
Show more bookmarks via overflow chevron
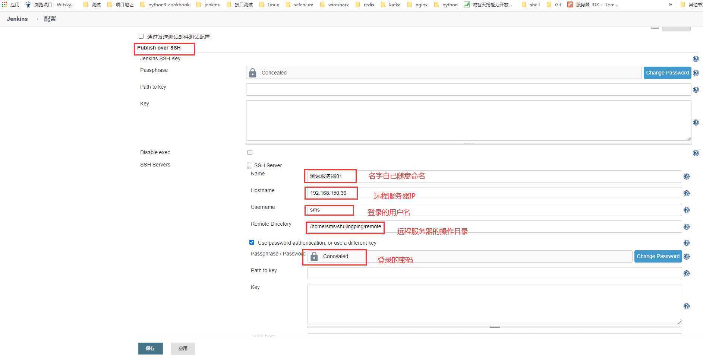click(x=670, y=4)
